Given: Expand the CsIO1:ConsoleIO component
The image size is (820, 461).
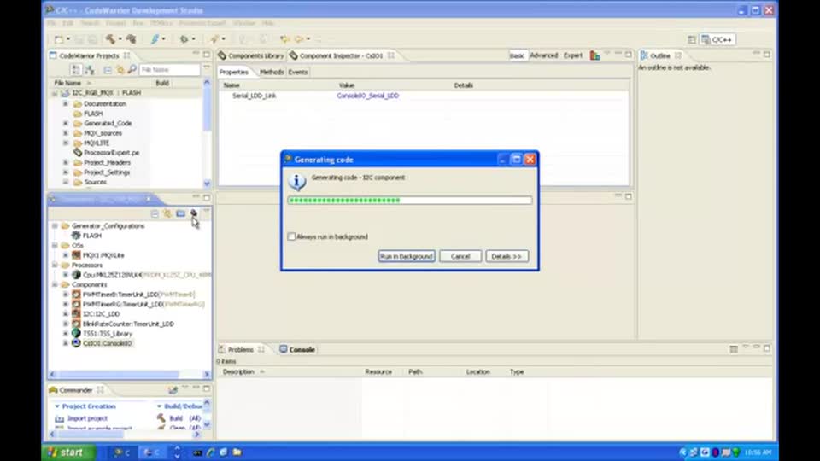Looking at the screenshot, I should 66,343.
